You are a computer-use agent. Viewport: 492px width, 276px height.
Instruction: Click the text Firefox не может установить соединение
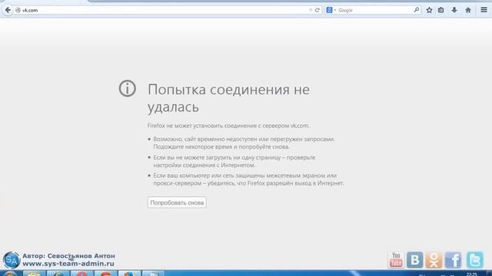pyautogui.click(x=228, y=126)
